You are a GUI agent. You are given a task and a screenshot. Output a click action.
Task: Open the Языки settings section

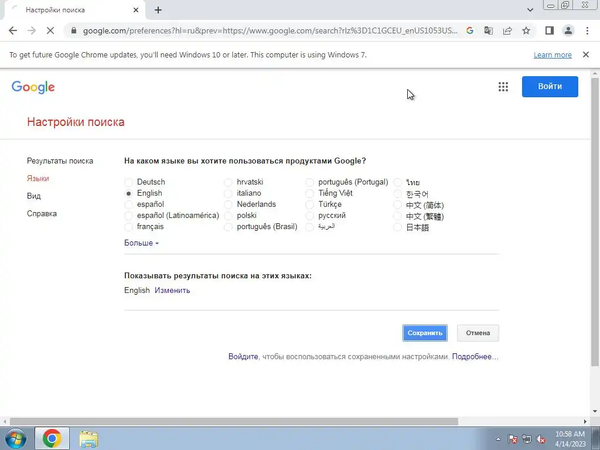38,179
